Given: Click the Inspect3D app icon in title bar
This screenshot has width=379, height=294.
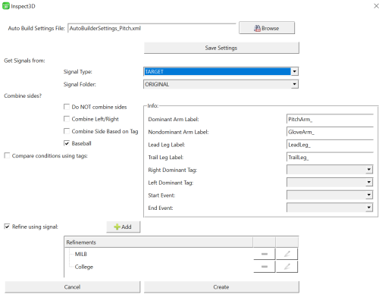Looking at the screenshot, I should (6, 6).
